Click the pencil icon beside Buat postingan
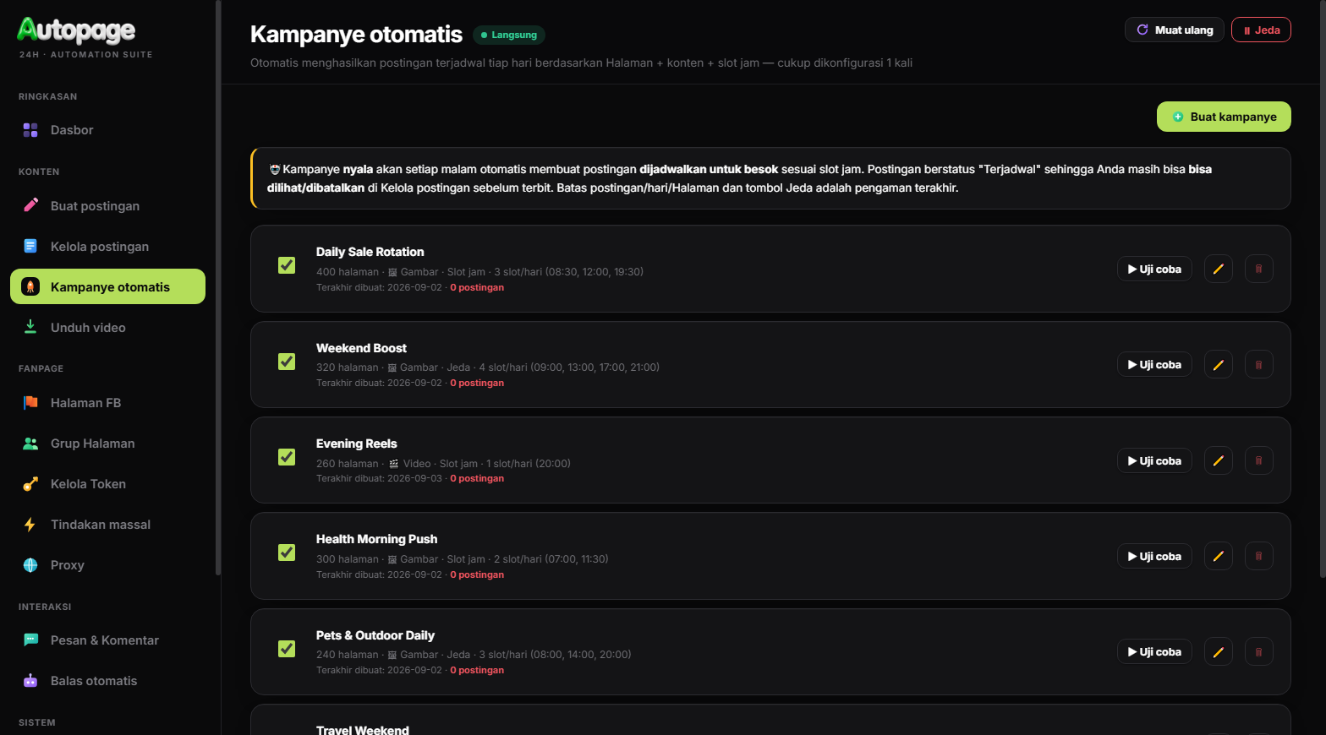This screenshot has height=735, width=1326. [30, 205]
